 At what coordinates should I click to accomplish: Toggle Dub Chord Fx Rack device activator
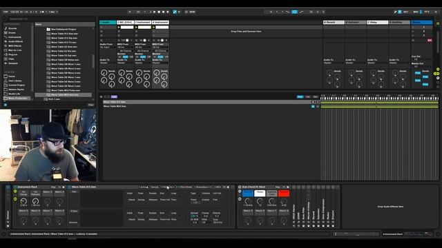coord(240,187)
